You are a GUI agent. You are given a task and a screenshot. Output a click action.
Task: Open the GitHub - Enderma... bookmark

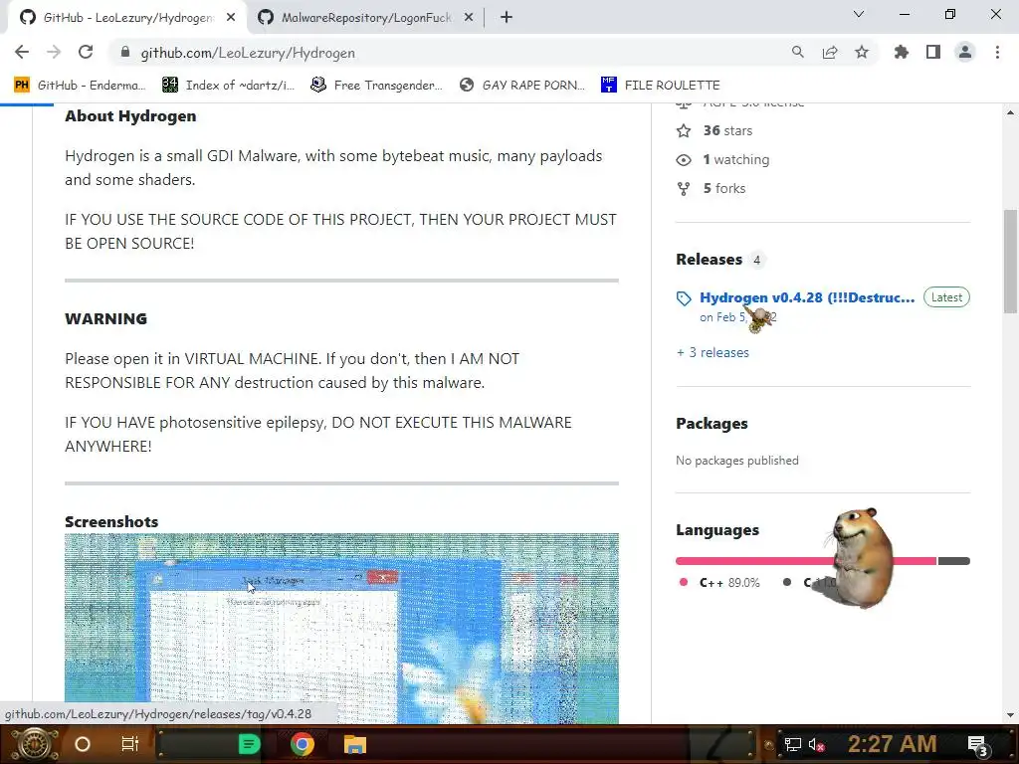80,86
